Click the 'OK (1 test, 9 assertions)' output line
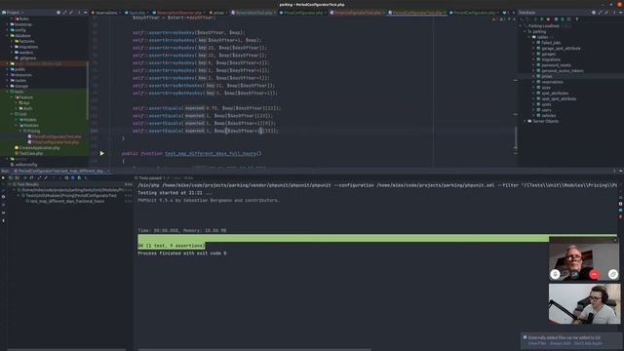 (172, 246)
